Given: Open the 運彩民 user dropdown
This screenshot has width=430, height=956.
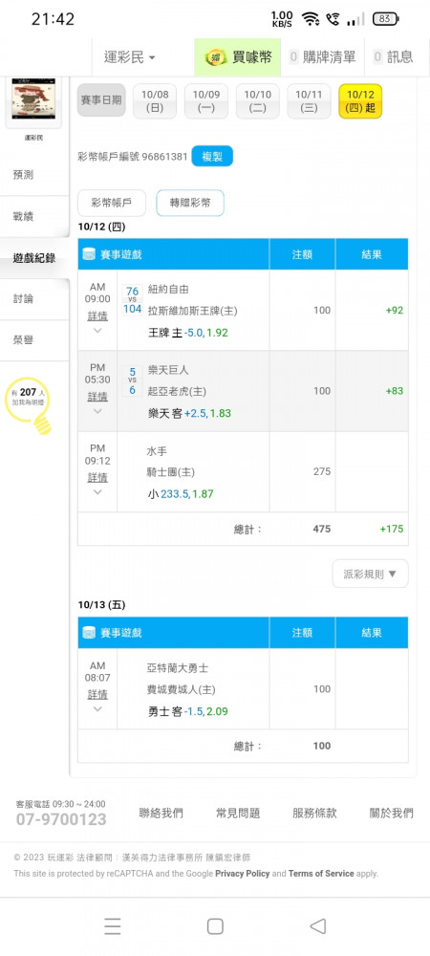Looking at the screenshot, I should click(x=130, y=57).
